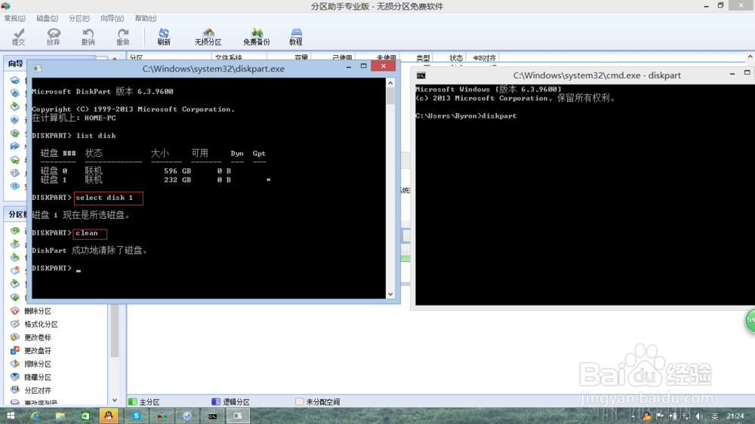Open the Windows Start button
The width and height of the screenshot is (755, 424).
point(10,416)
